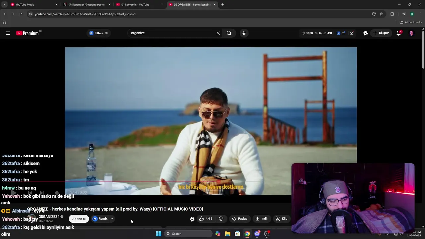Close the Rapertuar X tab

109,5
